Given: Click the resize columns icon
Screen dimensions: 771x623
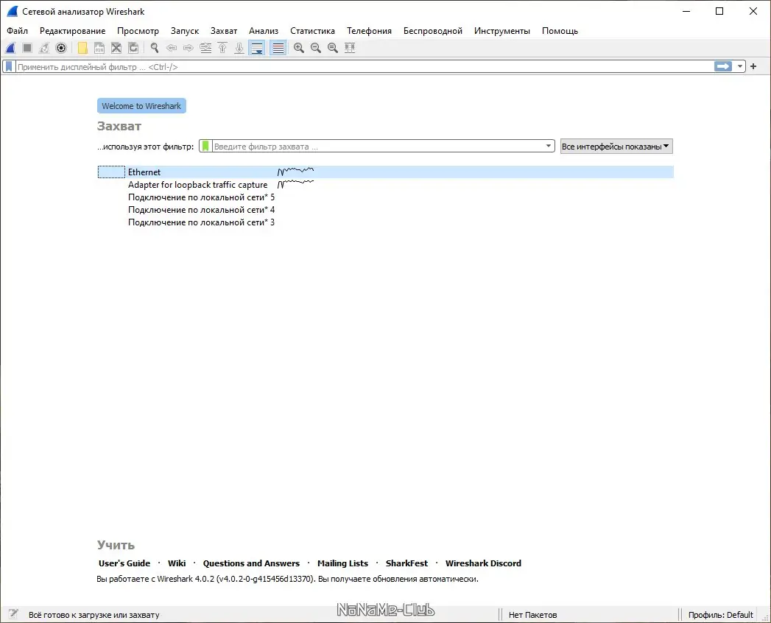Looking at the screenshot, I should point(350,48).
